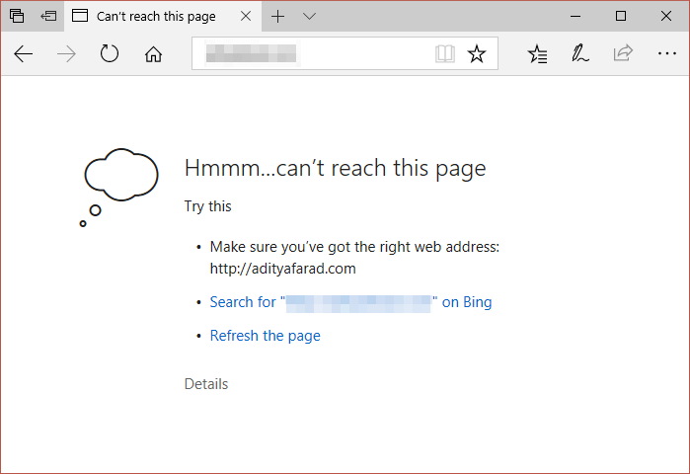Open the Hub favorites list
The height and width of the screenshot is (474, 690).
point(538,54)
